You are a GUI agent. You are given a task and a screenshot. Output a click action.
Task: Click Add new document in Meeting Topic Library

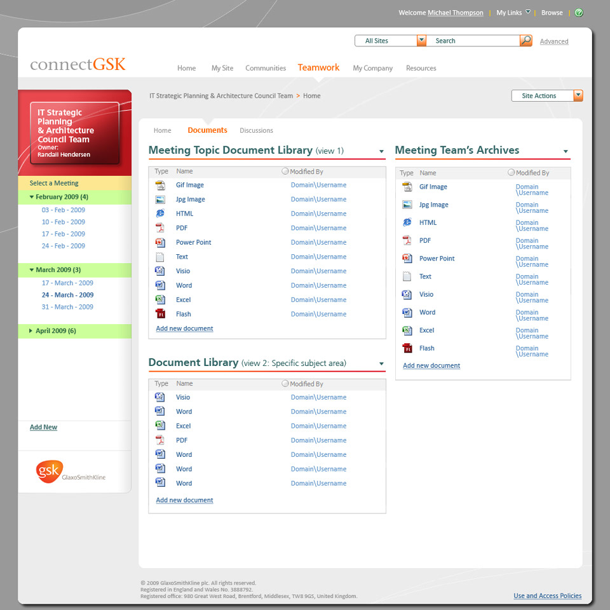coord(184,329)
